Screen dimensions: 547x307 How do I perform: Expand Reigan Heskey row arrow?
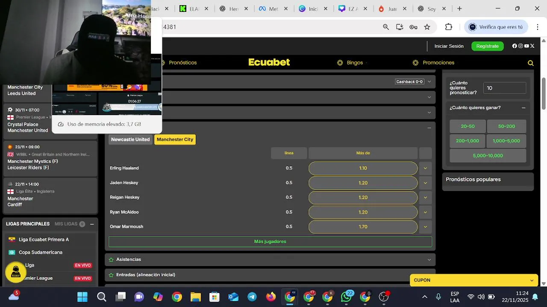pos(425,197)
